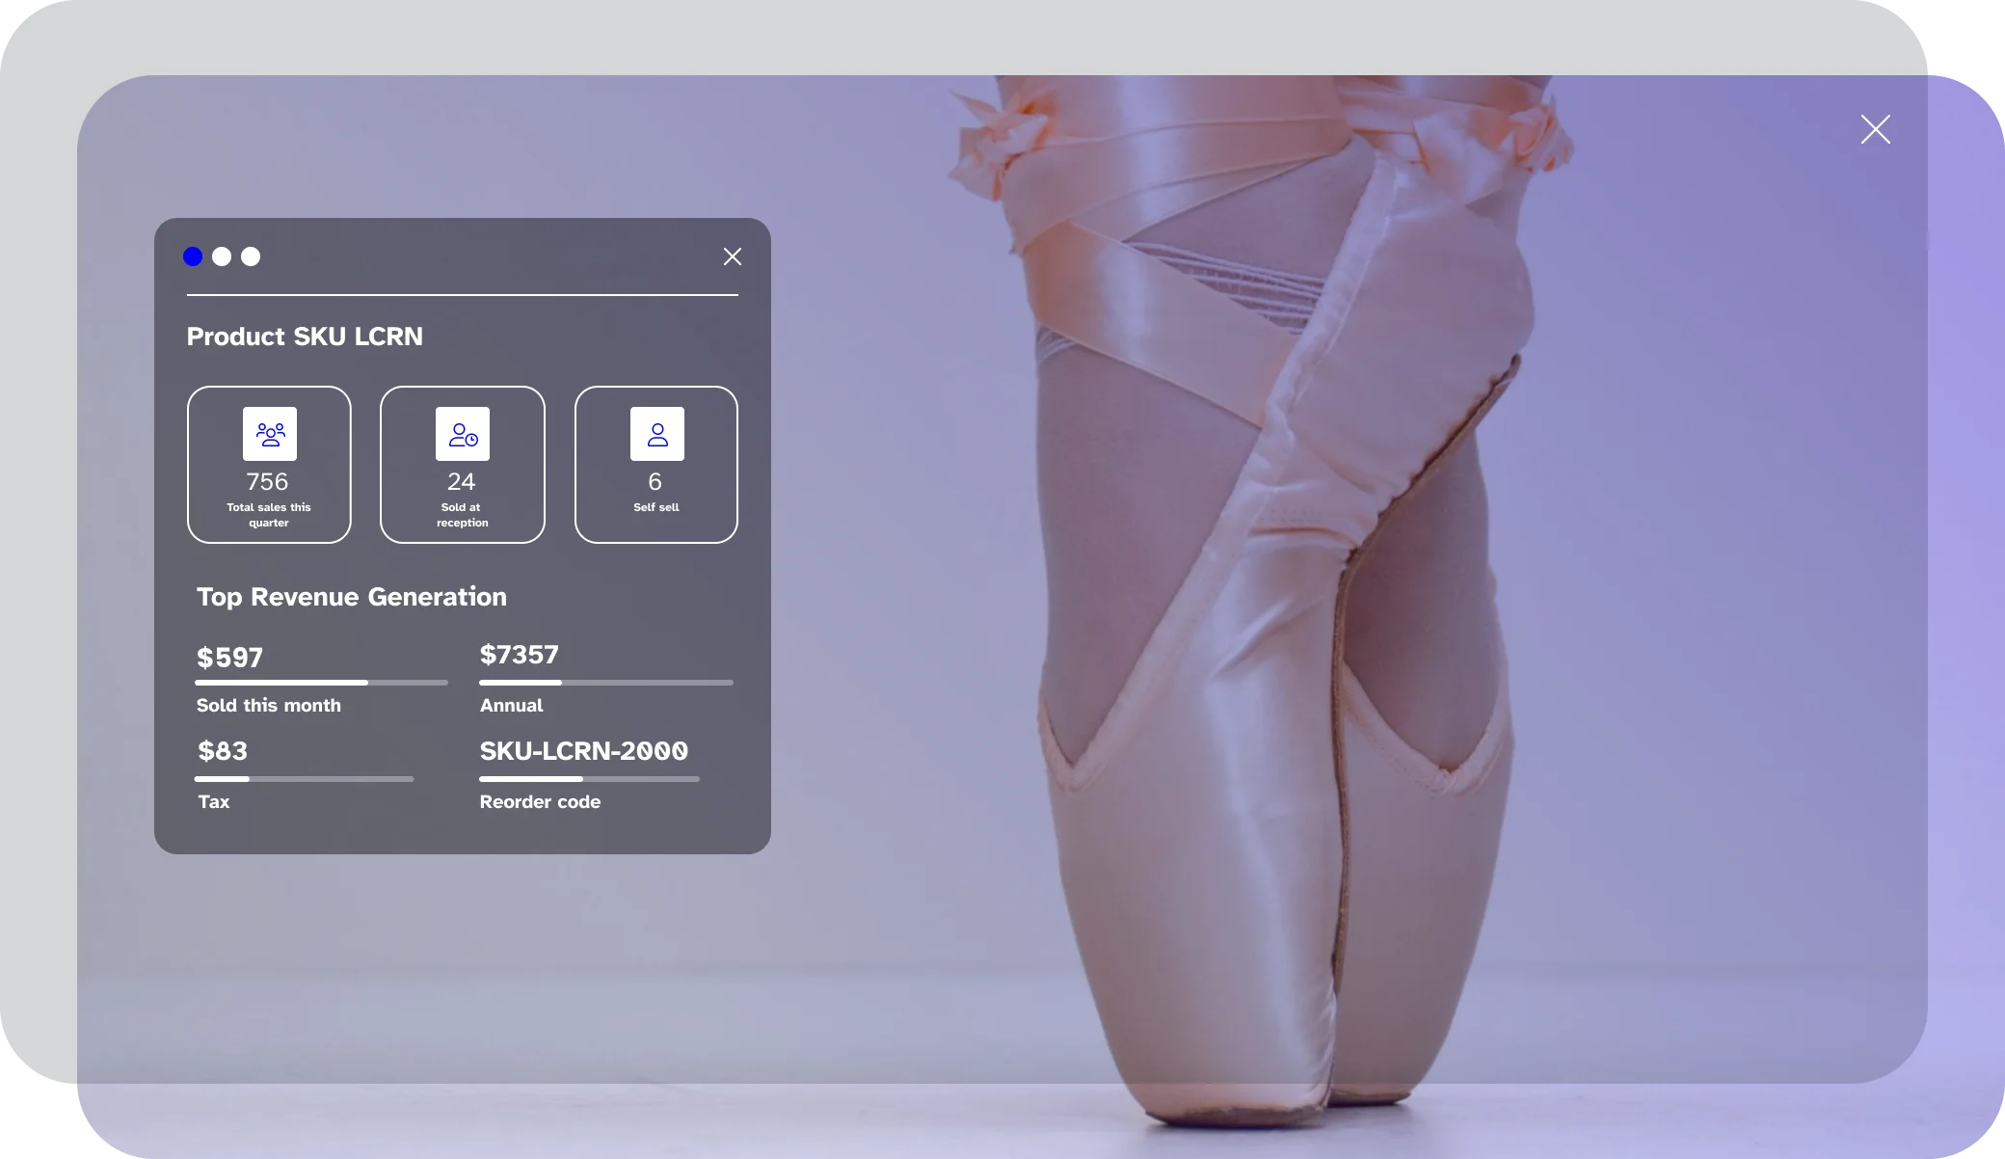Click the user-clock icon above 24

(x=463, y=434)
